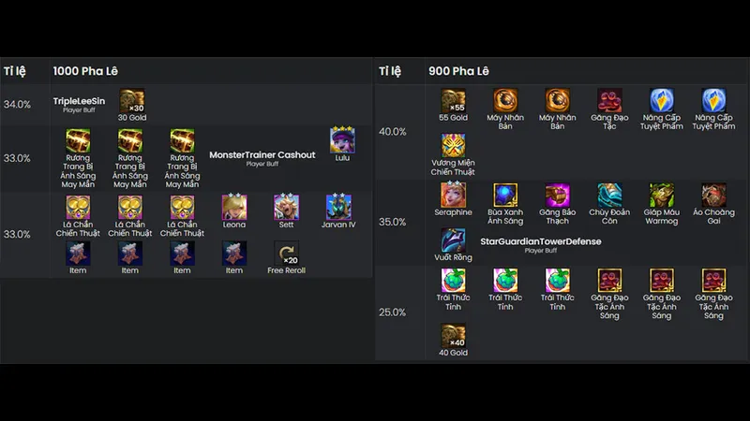The image size is (750, 421).
Task: Click the 55 Gold reward icon
Action: pyautogui.click(x=453, y=100)
